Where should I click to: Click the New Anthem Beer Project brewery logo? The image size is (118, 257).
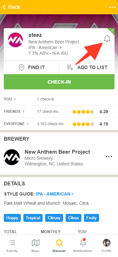[x=12, y=157]
